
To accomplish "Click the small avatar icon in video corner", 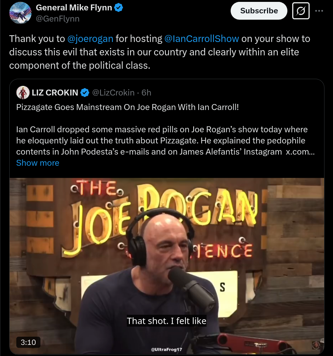I will [316, 345].
